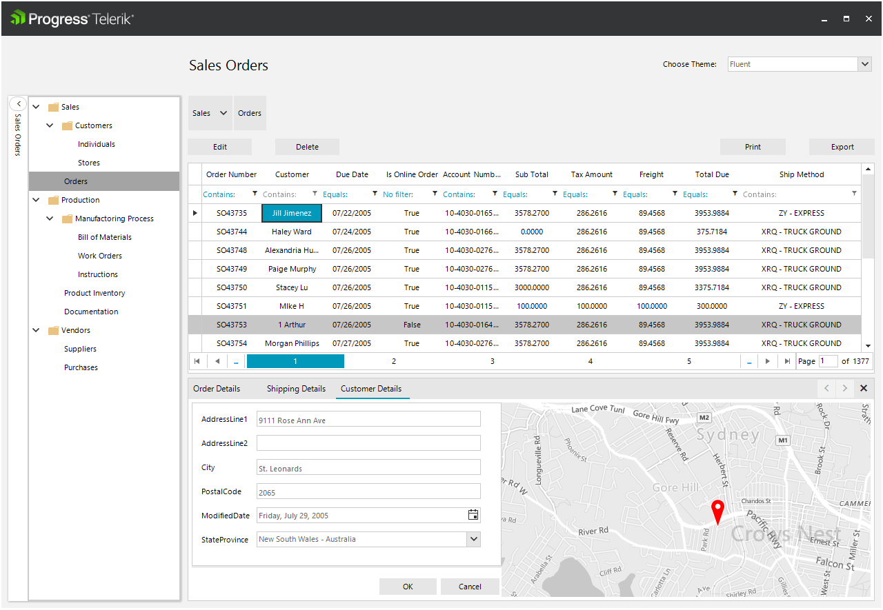Image resolution: width=883 pixels, height=610 pixels.
Task: Open the ModifiedDate calendar picker
Action: click(473, 514)
